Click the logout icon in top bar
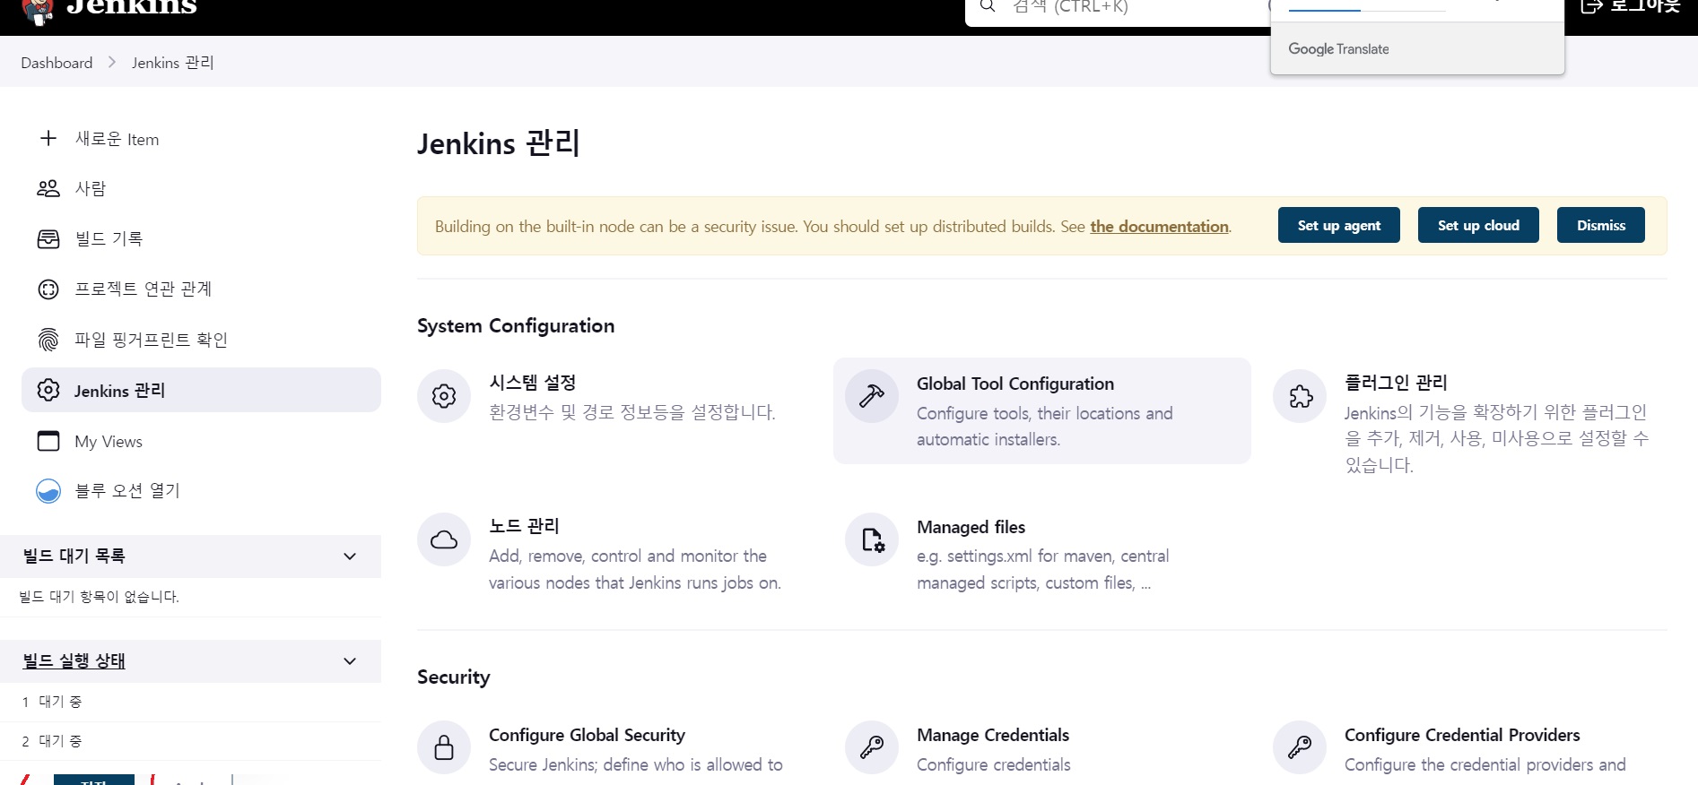 pos(1592,6)
